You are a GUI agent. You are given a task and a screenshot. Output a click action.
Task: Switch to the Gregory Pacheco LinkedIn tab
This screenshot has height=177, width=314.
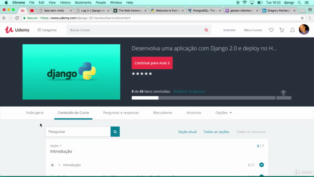(x=279, y=10)
